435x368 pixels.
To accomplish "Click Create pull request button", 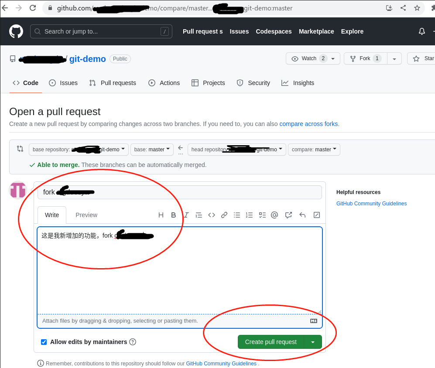I will (x=271, y=342).
